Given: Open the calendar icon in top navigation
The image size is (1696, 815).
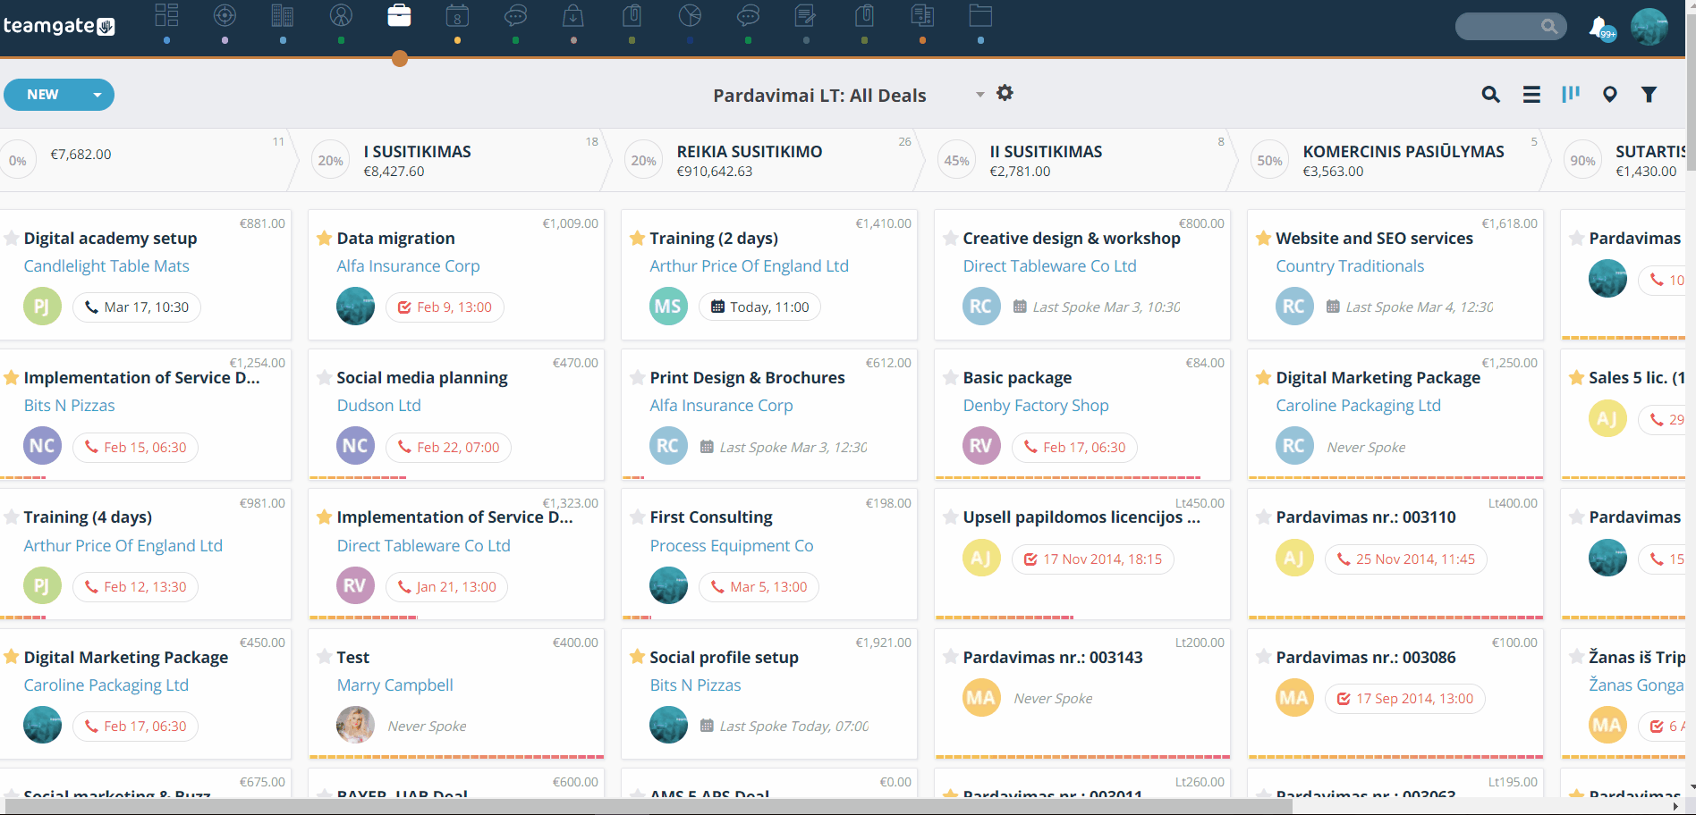Looking at the screenshot, I should (x=457, y=15).
